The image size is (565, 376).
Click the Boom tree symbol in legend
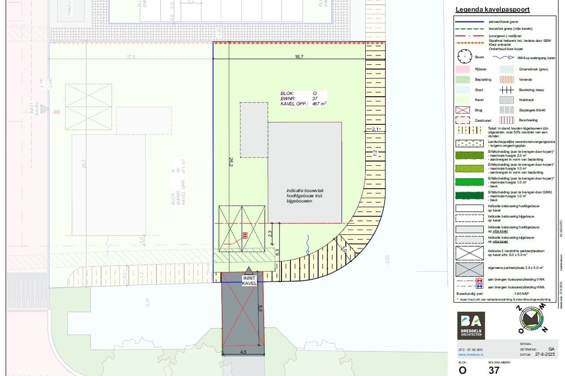coord(465,57)
